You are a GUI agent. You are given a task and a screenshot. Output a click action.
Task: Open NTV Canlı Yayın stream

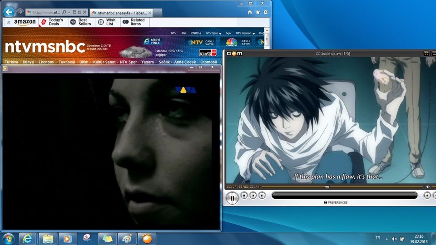200,42
